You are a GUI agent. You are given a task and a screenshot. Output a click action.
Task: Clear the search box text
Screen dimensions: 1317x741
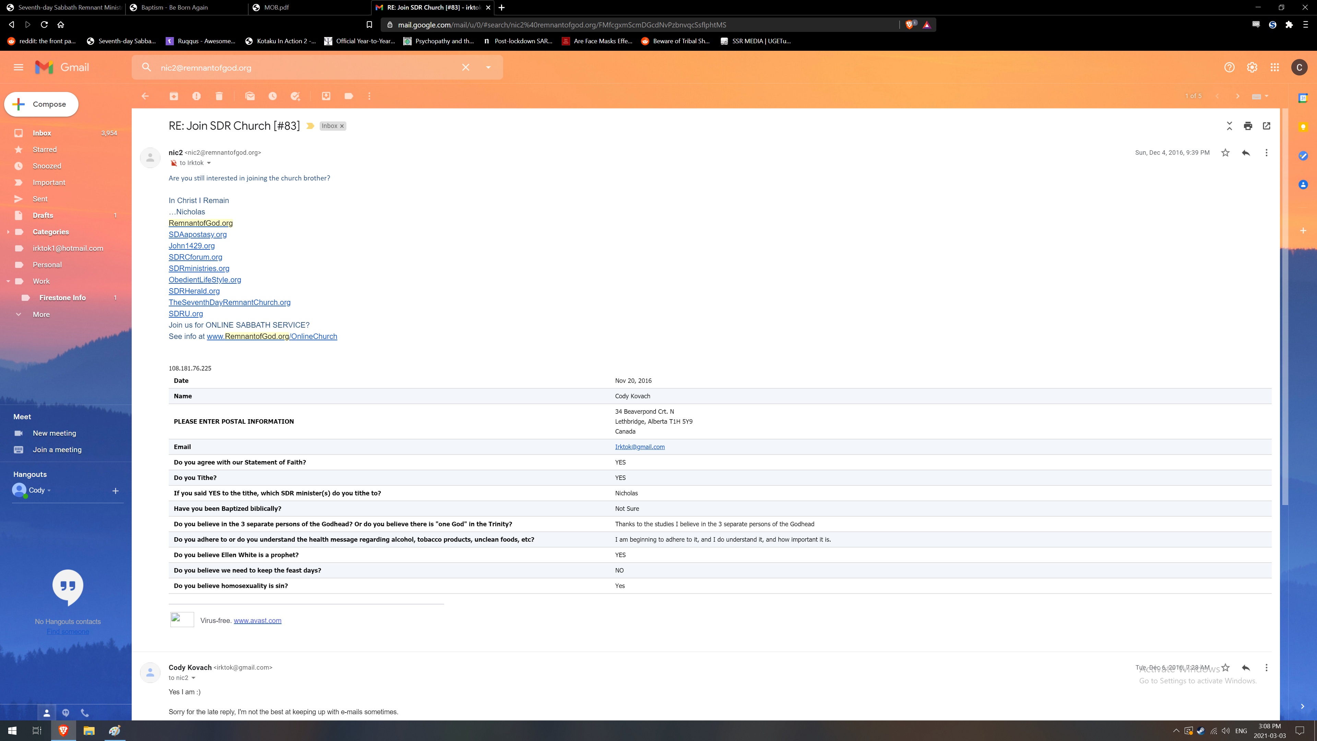(x=466, y=68)
